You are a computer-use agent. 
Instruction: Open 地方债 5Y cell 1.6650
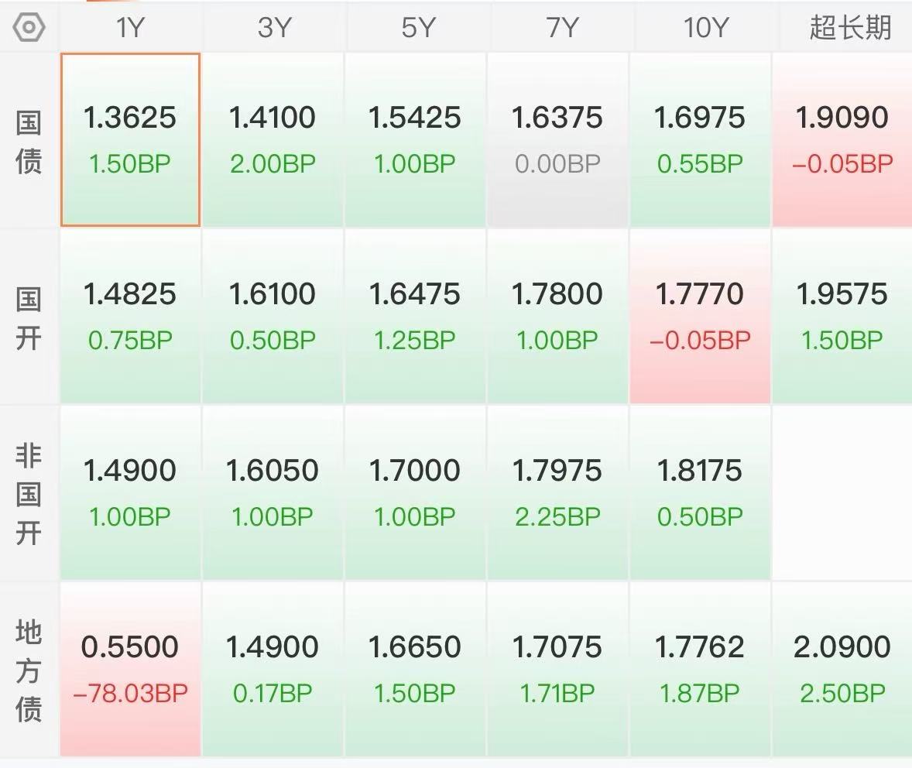tap(415, 669)
